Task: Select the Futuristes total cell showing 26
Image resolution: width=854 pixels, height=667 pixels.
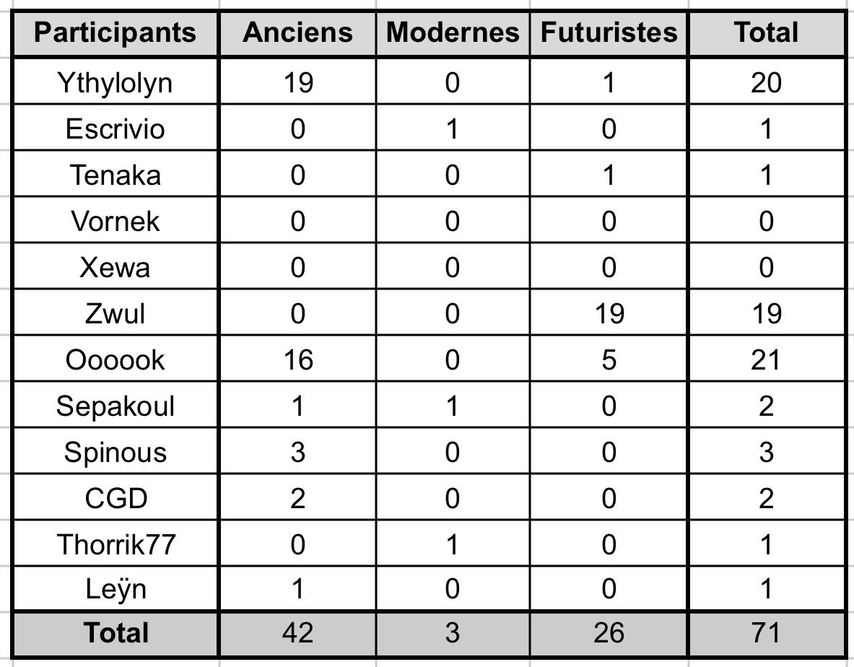Action: coord(609,633)
